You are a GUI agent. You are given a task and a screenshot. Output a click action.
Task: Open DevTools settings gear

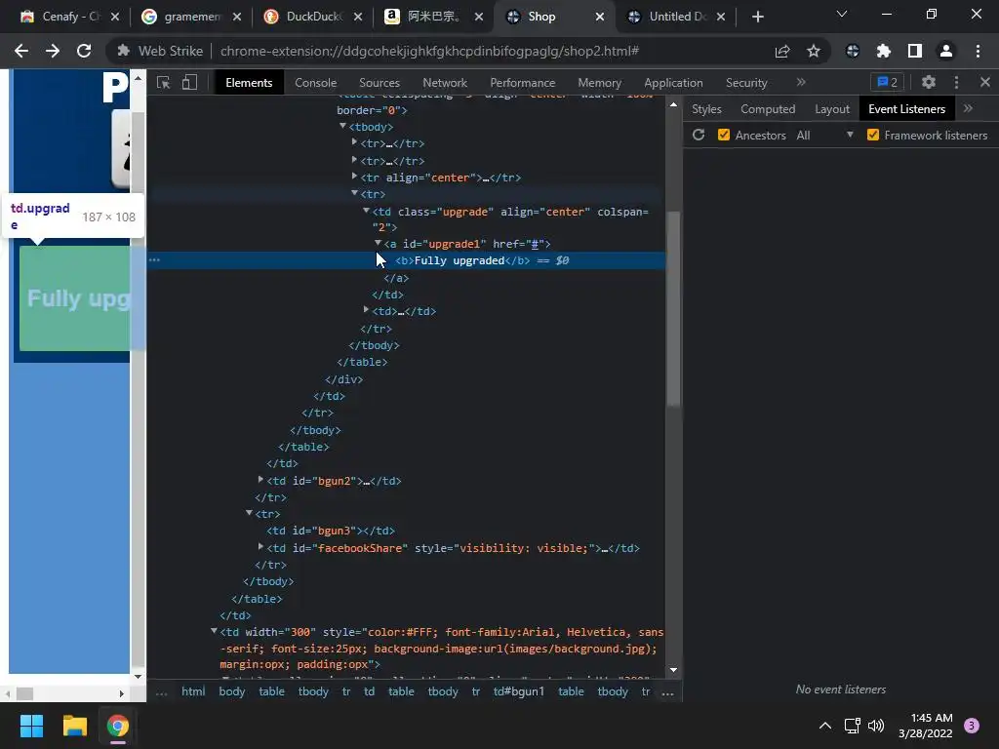929,82
